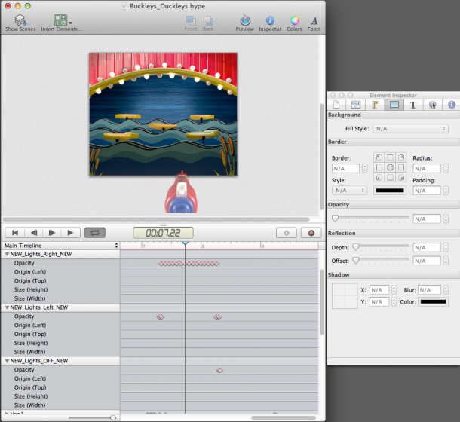Open the Fonts panel icon

314,20
